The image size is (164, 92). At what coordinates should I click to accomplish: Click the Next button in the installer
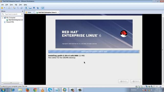(136, 81)
